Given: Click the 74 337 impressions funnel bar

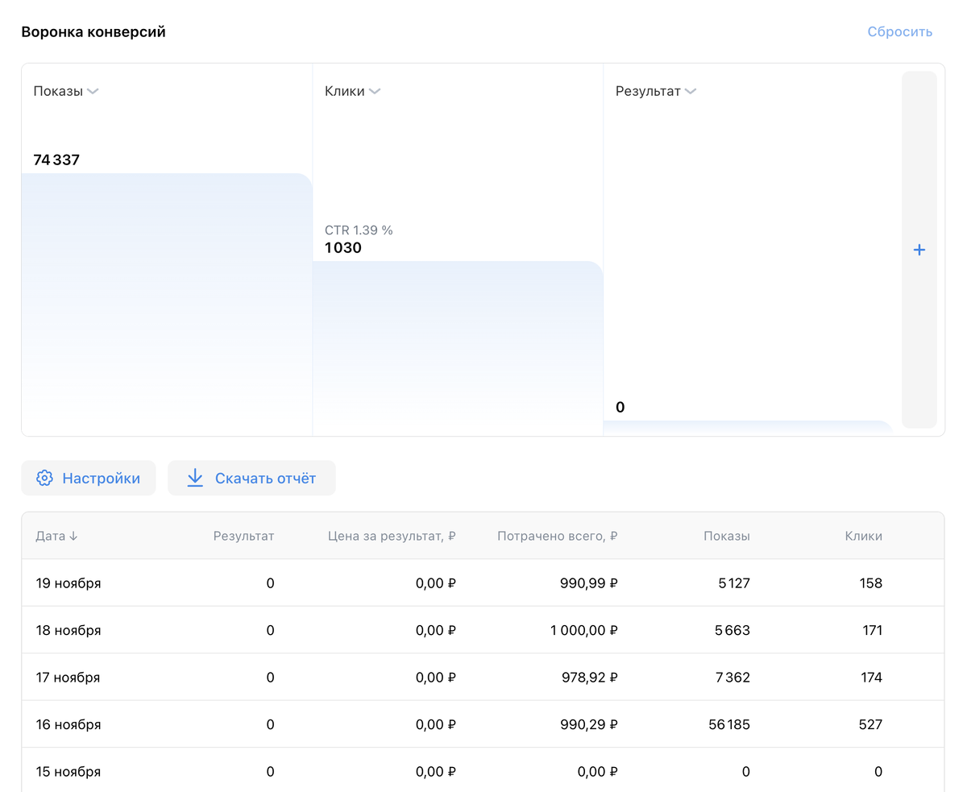Looking at the screenshot, I should tap(167, 305).
